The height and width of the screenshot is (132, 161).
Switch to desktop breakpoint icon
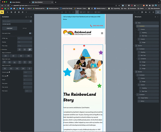click(66, 12)
